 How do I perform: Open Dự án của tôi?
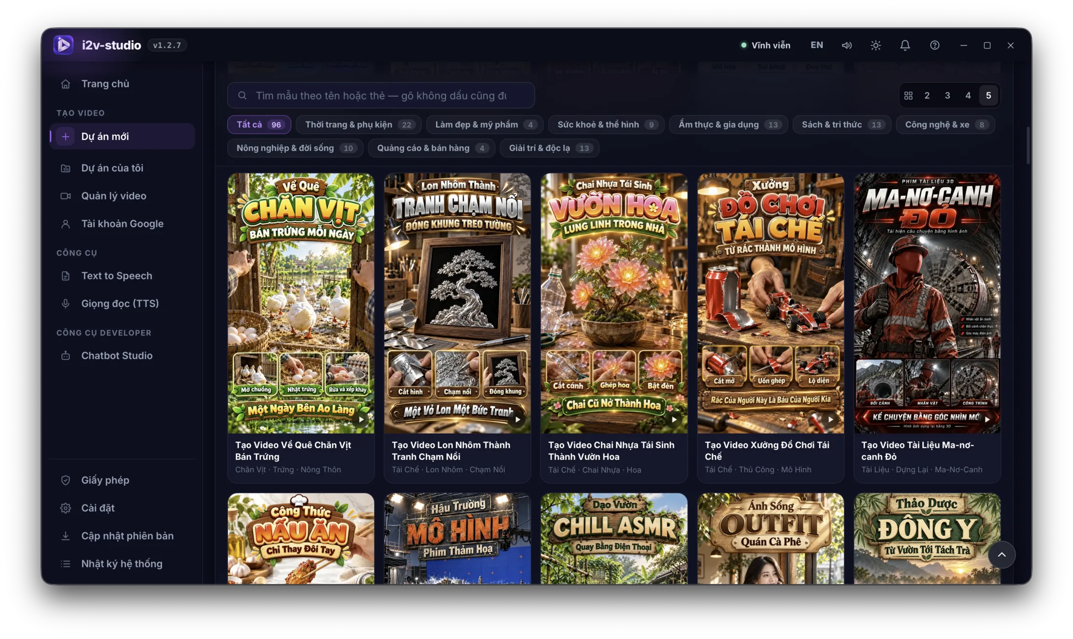(122, 168)
